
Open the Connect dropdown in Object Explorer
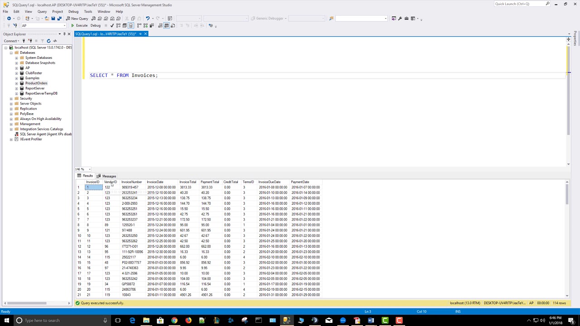(11, 41)
